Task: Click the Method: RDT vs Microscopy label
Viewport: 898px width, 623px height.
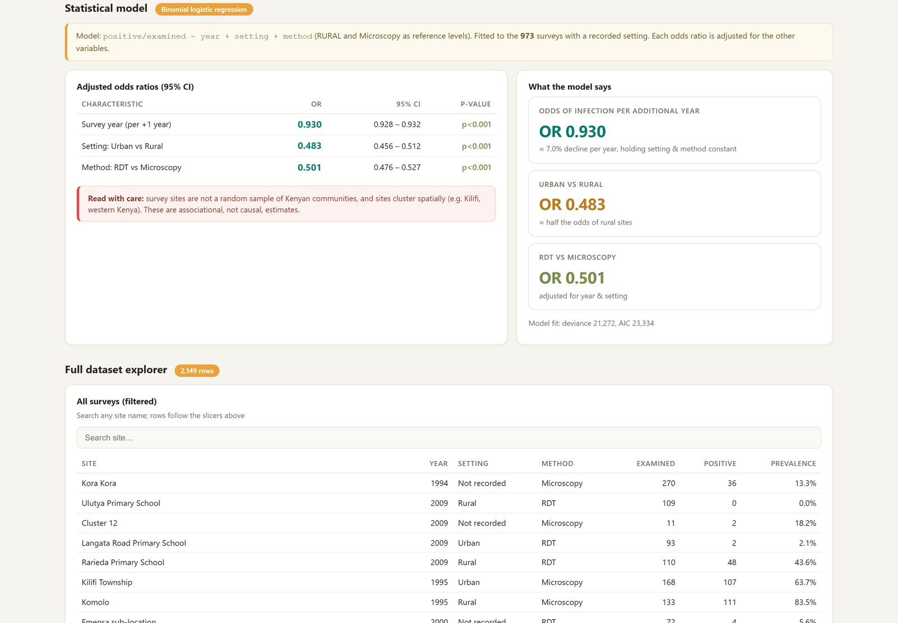Action: click(131, 167)
